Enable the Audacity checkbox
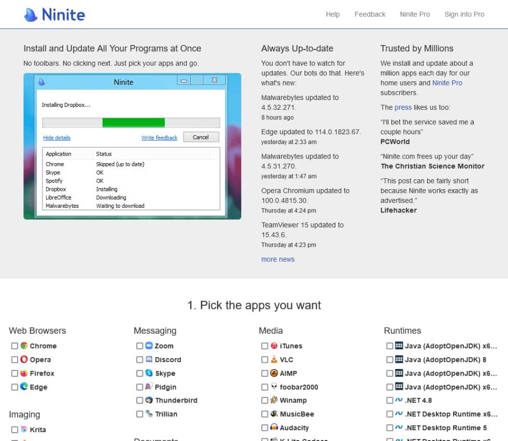The width and height of the screenshot is (508, 441). point(265,428)
